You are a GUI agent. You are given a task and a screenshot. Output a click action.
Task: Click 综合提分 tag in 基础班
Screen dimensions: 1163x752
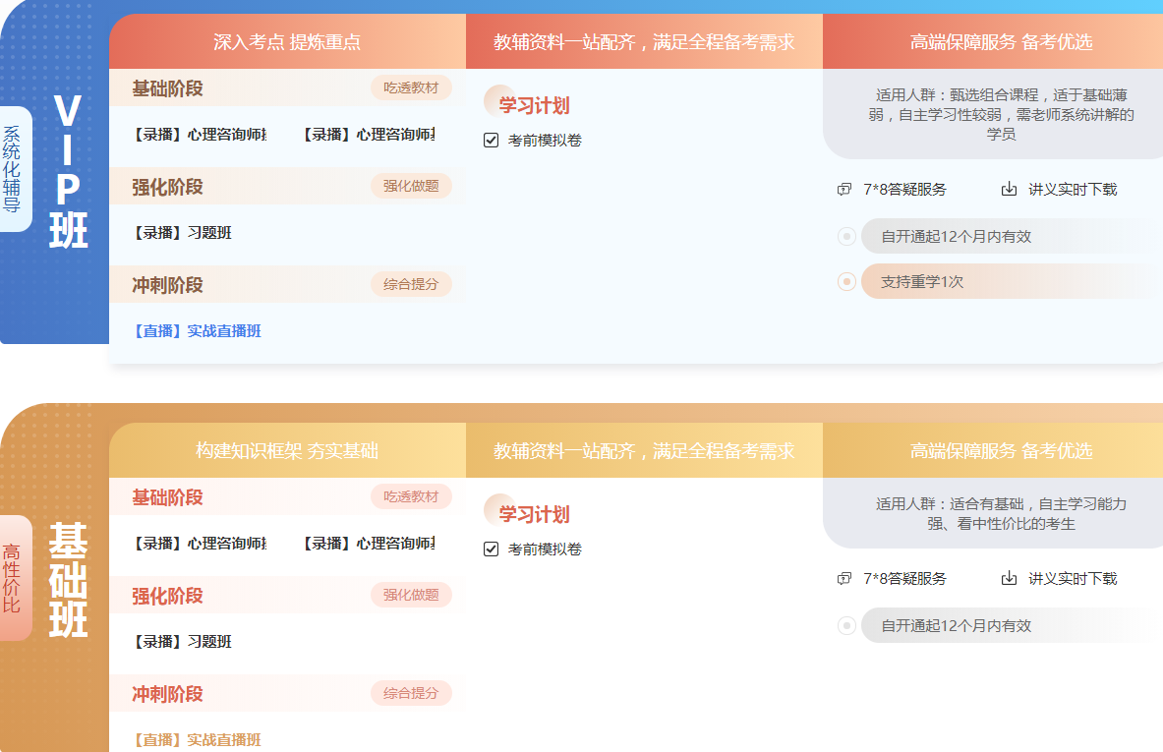411,693
